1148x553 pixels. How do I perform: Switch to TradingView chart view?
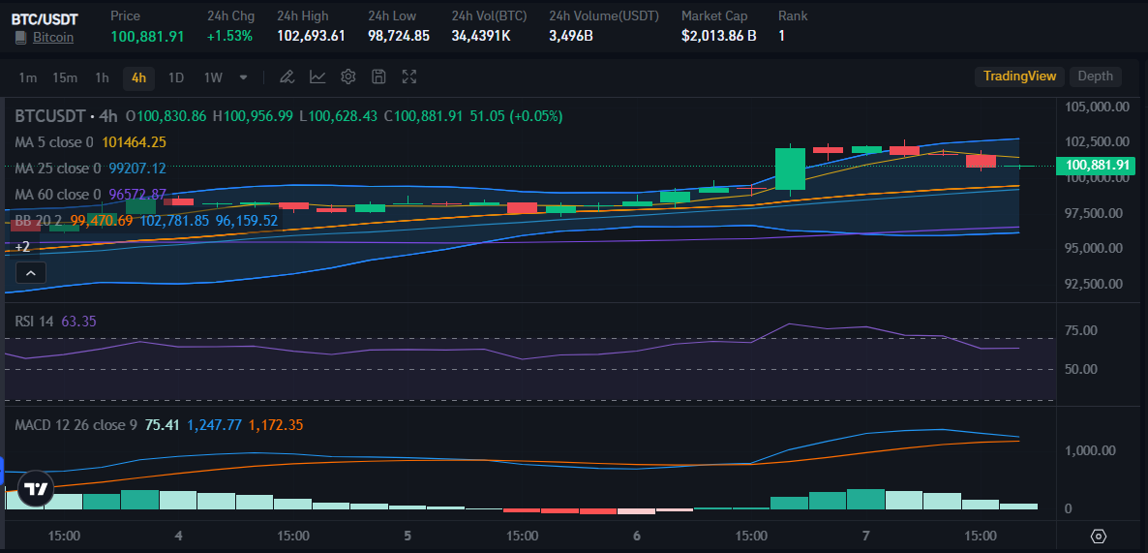[1020, 77]
